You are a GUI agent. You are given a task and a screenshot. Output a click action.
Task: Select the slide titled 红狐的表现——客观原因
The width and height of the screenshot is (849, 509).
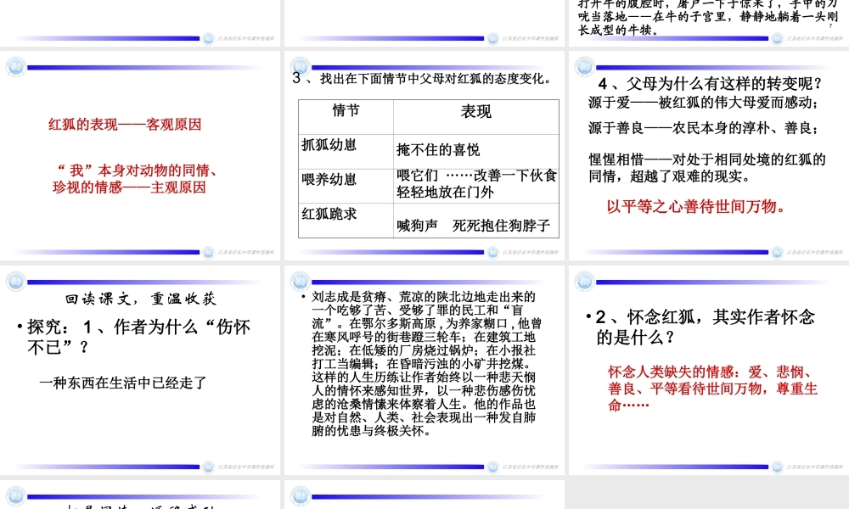[x=140, y=155]
